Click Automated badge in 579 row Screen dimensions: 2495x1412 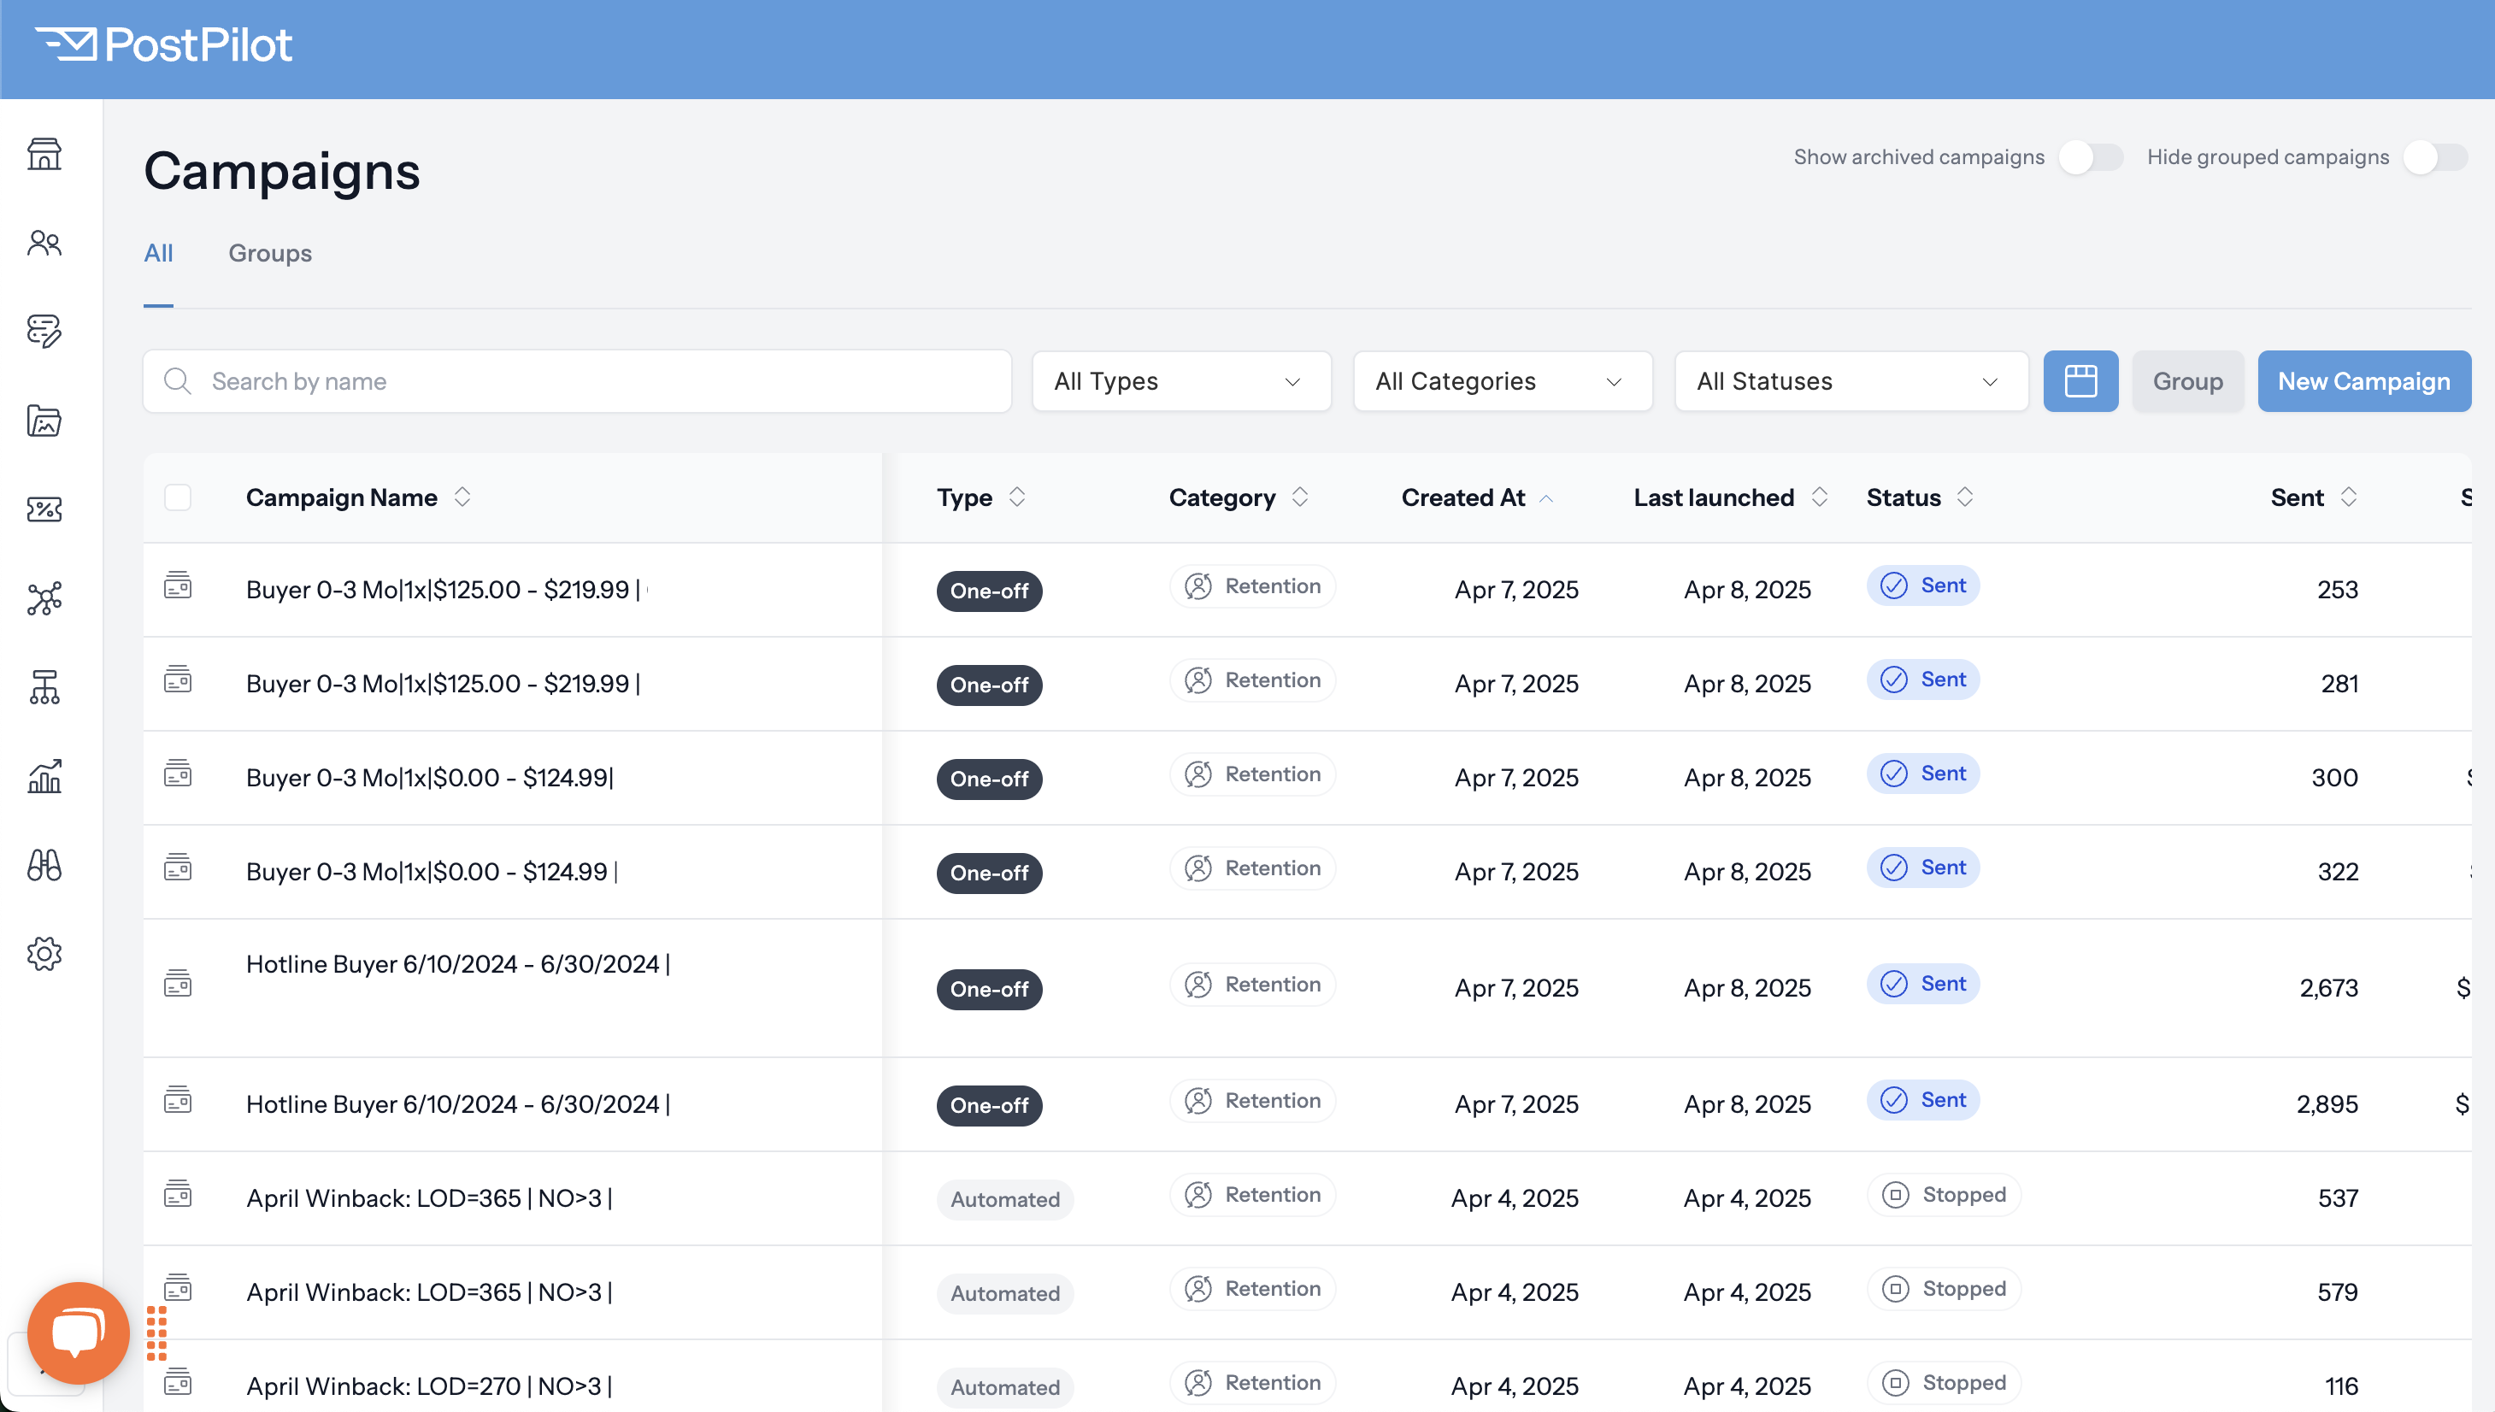1004,1294
